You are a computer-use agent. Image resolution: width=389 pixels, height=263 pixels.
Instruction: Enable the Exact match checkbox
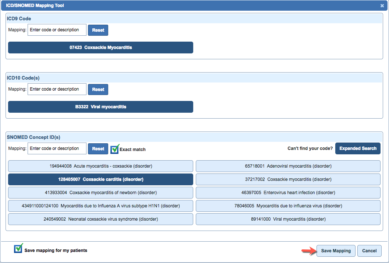114,148
